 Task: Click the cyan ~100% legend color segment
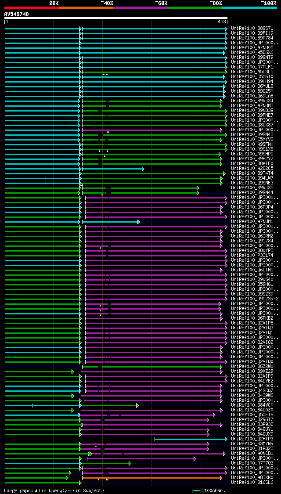(249, 7)
